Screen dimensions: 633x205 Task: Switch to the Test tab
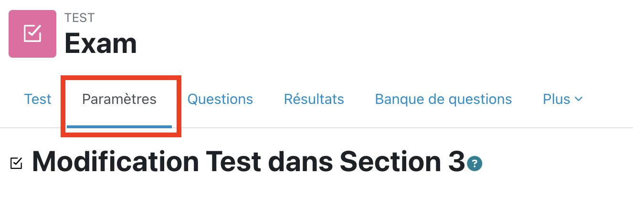pyautogui.click(x=38, y=99)
